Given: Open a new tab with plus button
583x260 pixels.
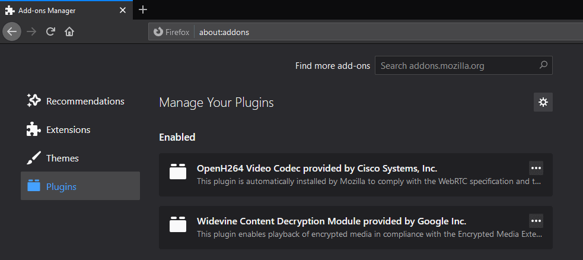Looking at the screenshot, I should [x=143, y=10].
